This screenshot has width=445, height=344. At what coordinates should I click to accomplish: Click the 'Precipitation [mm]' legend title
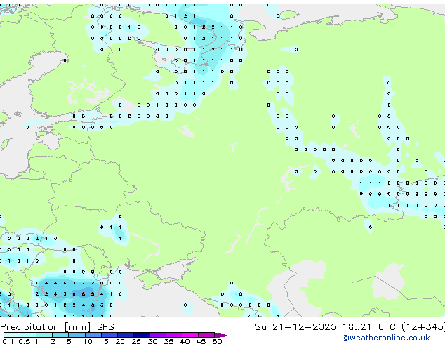[x=46, y=327]
